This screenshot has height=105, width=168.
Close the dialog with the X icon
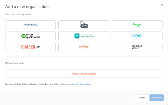pyautogui.click(x=162, y=5)
